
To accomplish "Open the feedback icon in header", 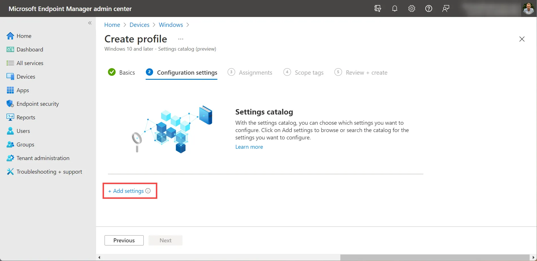I will (446, 8).
